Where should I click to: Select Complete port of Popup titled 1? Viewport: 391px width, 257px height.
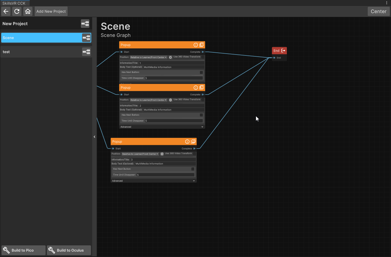(203, 52)
